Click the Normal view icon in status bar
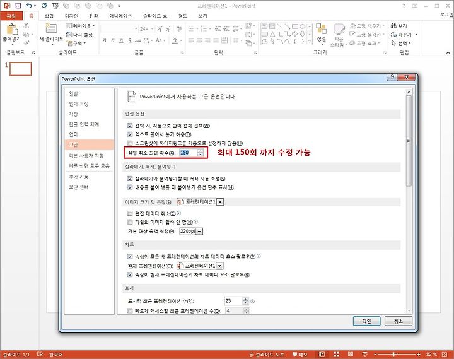The image size is (454, 359). click(x=322, y=355)
